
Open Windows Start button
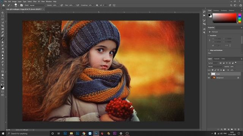(x=3, y=133)
